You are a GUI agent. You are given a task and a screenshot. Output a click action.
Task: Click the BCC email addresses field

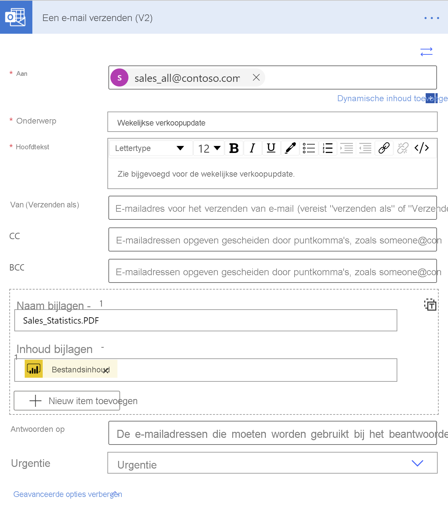(x=273, y=271)
